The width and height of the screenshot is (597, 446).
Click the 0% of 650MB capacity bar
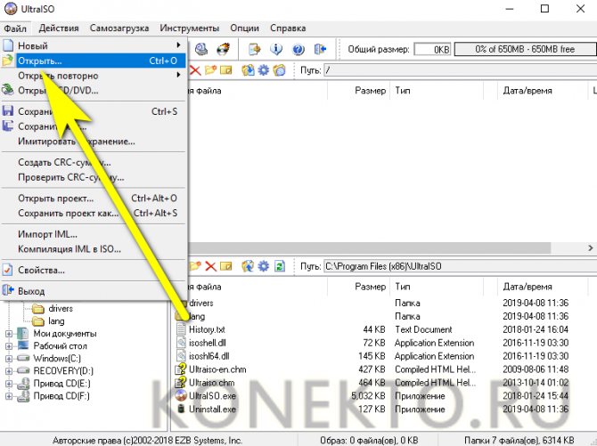click(526, 49)
